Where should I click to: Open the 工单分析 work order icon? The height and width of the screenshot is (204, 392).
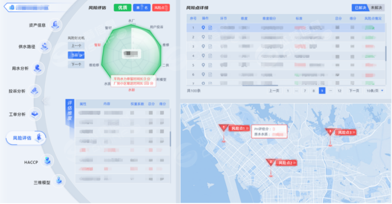tap(35, 114)
